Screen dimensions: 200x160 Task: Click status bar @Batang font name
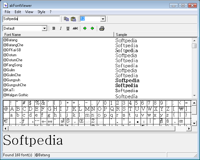pos(42,155)
